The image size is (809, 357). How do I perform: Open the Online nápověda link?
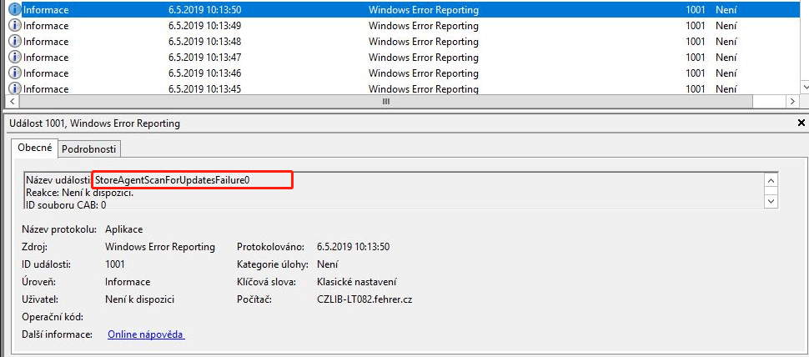146,334
